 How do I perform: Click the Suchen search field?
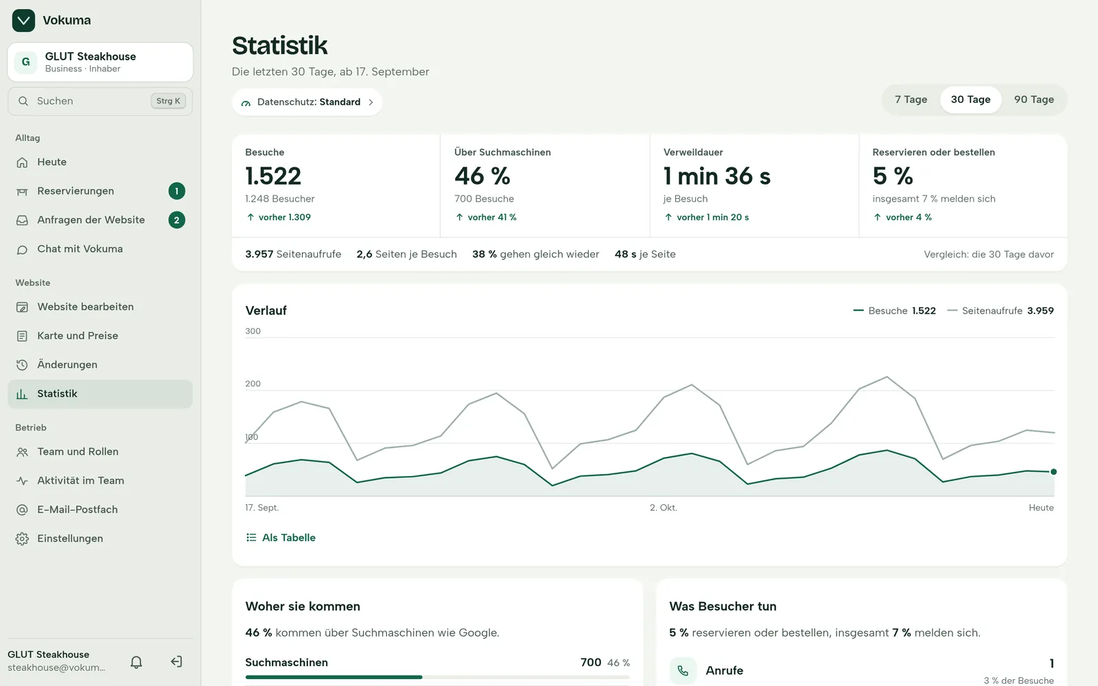(x=100, y=101)
